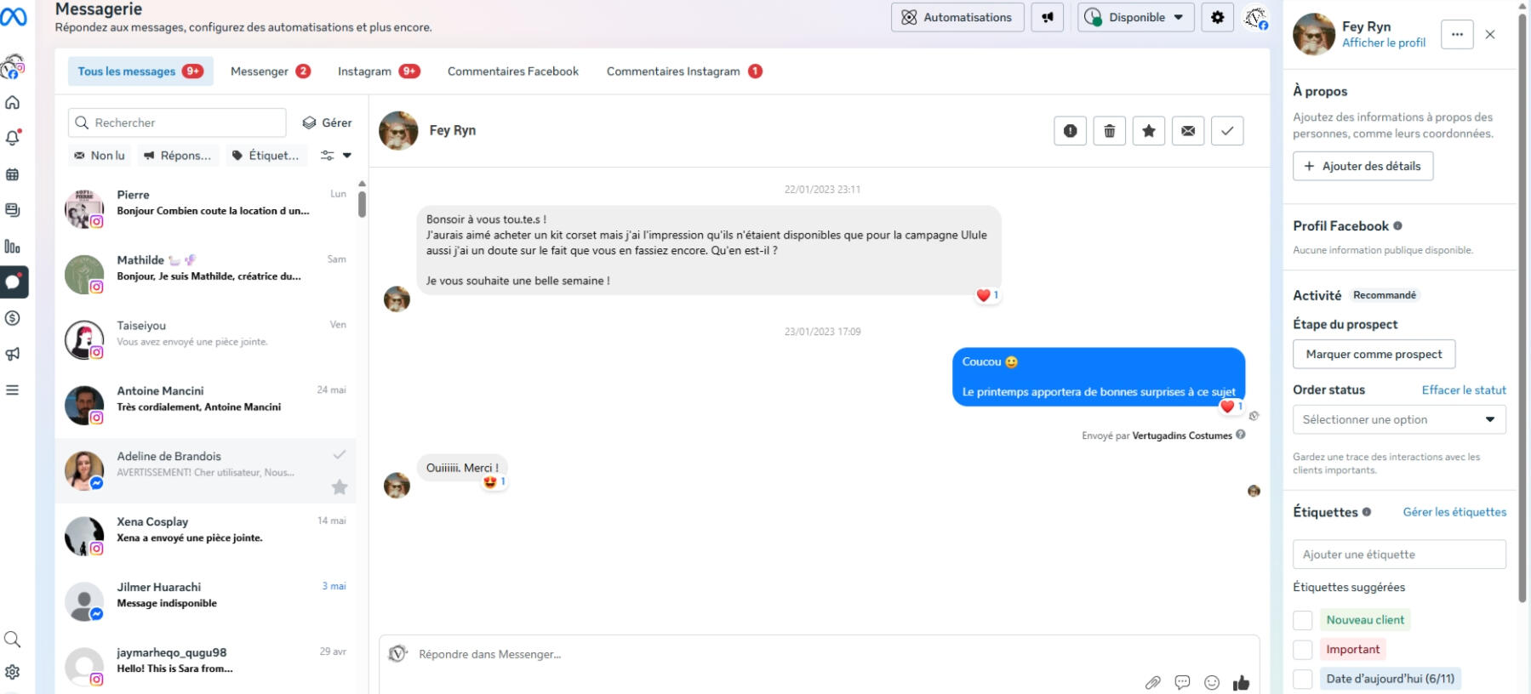Attach a file with the paperclip icon
The width and height of the screenshot is (1531, 694).
[x=1152, y=682]
